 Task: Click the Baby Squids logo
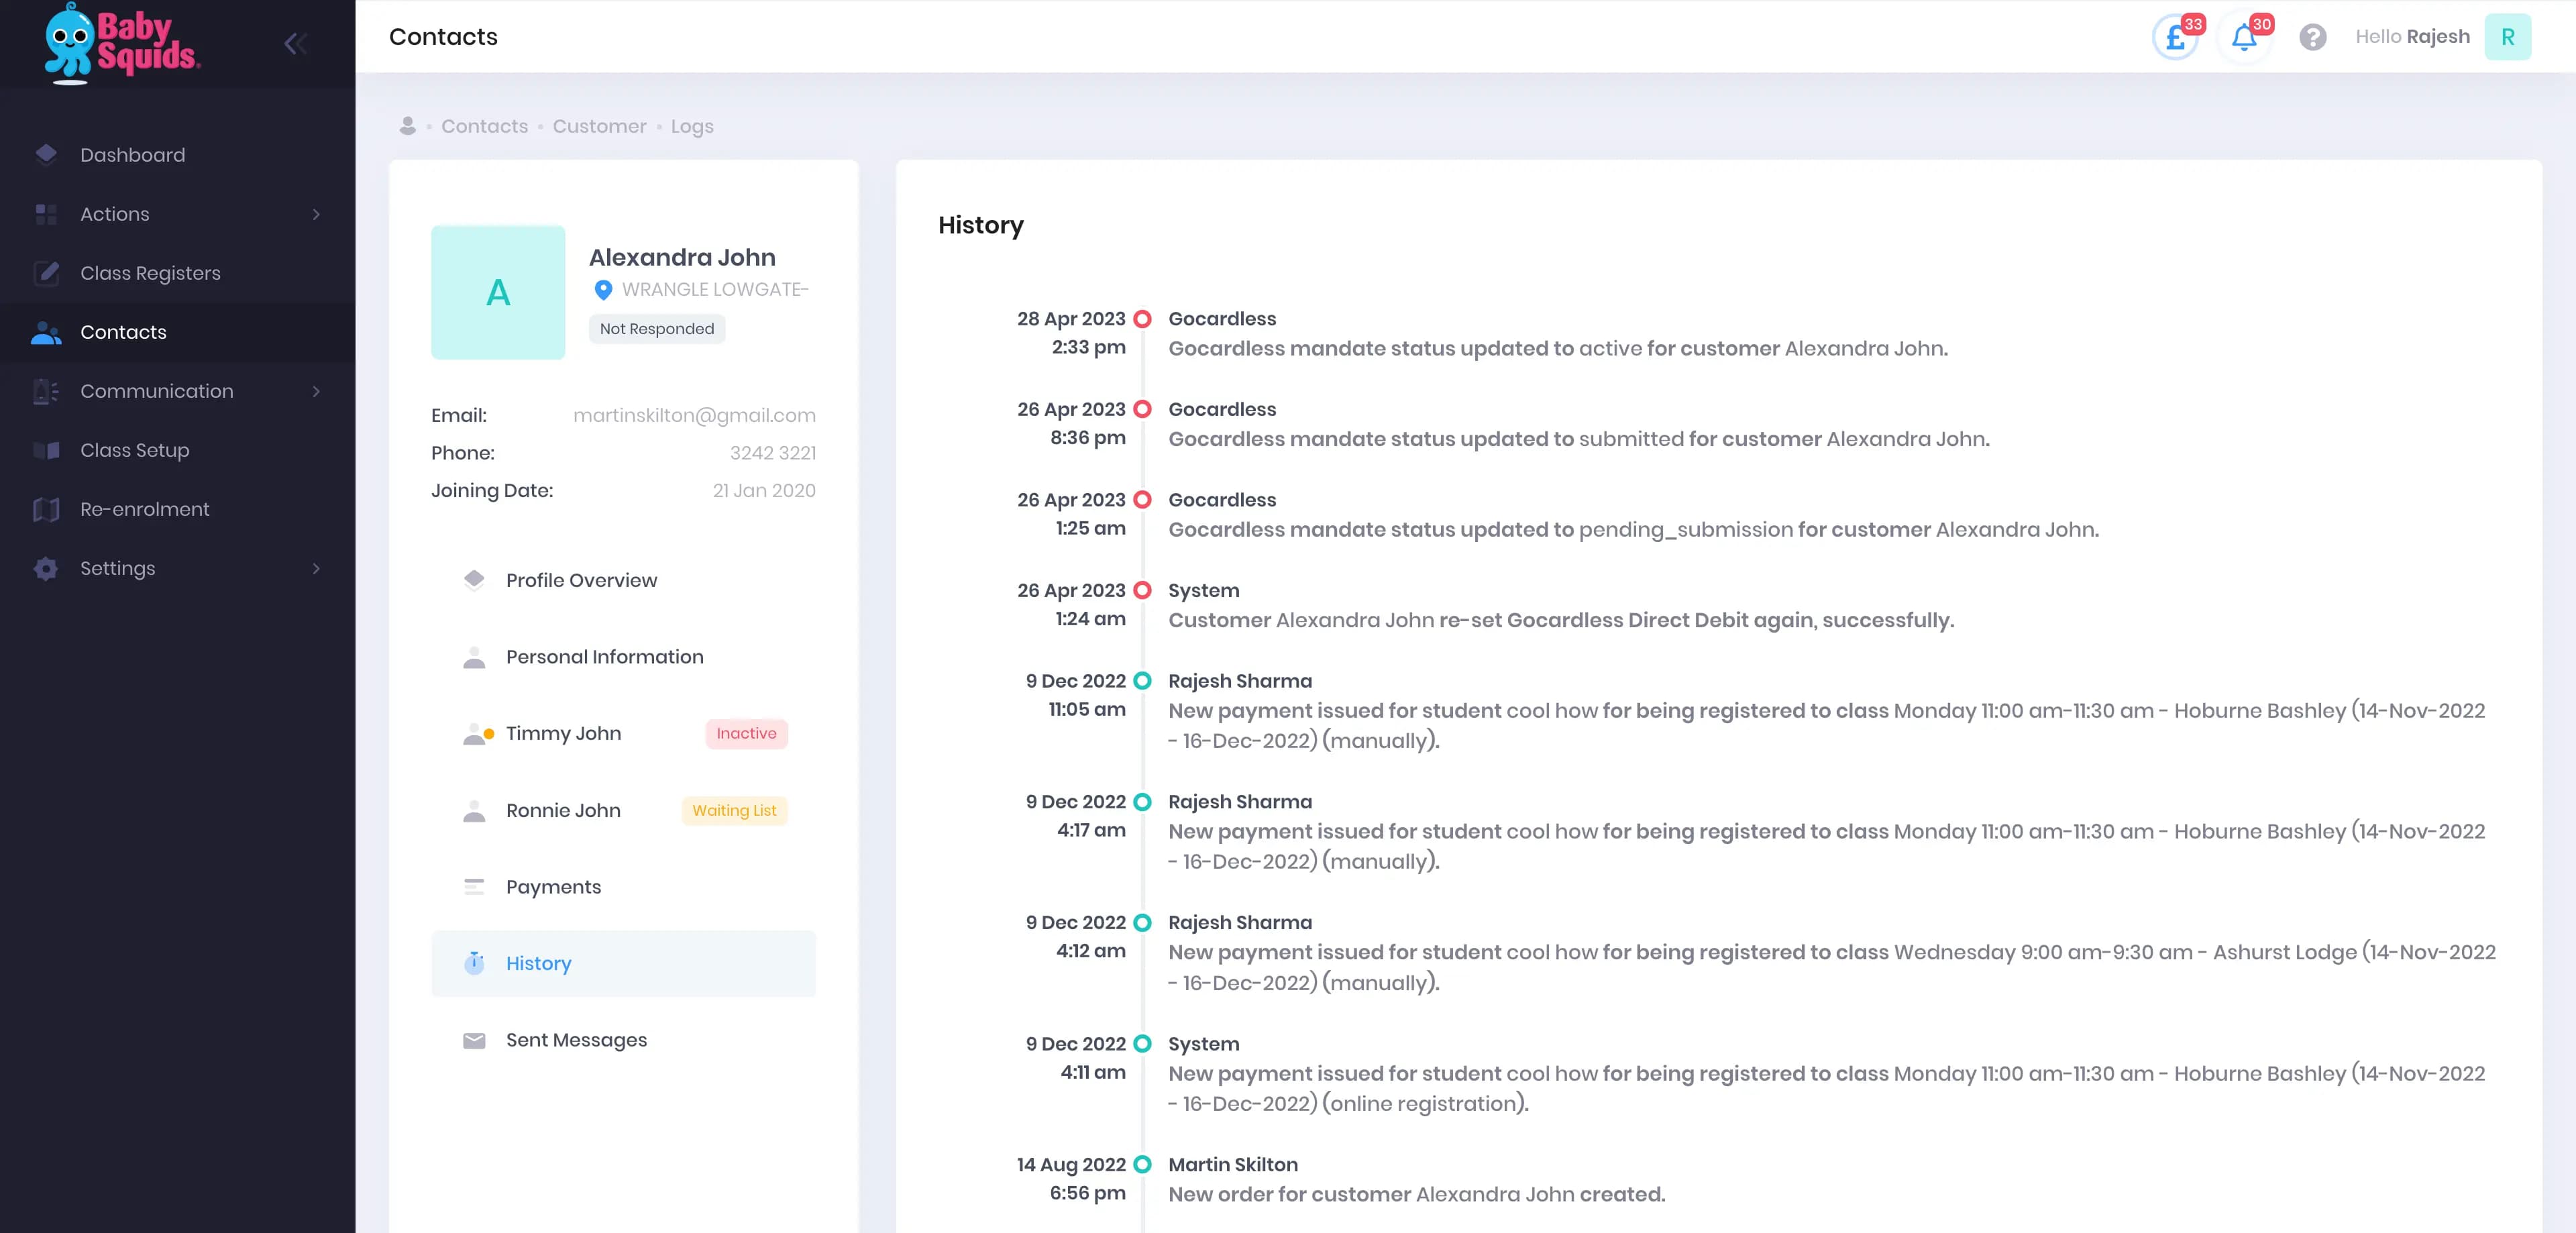pyautogui.click(x=122, y=42)
